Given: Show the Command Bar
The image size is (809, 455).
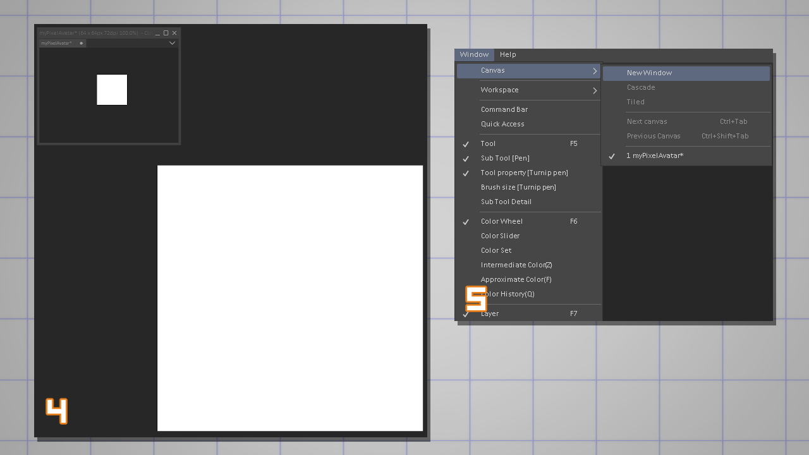Looking at the screenshot, I should tap(504, 110).
